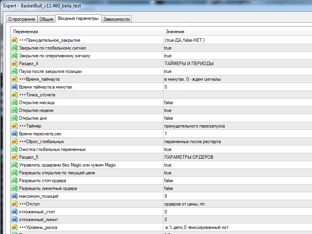The image size is (312, 234).
Task: Open the Общие tab
Action: tap(46, 19)
